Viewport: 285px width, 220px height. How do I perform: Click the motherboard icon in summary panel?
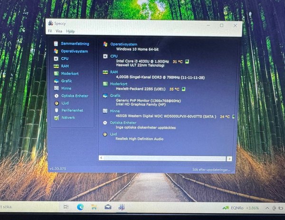coord(105,84)
